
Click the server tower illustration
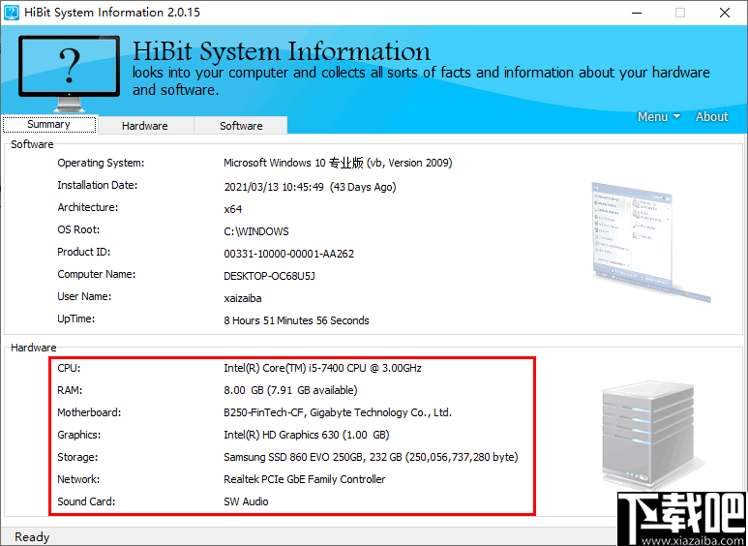point(651,436)
